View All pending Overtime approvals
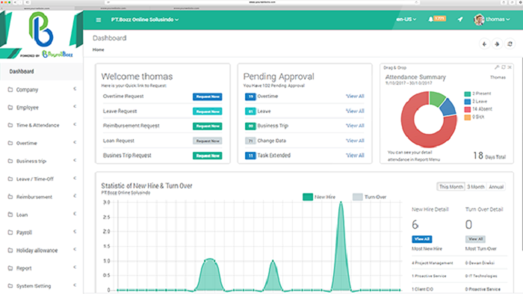 [355, 97]
